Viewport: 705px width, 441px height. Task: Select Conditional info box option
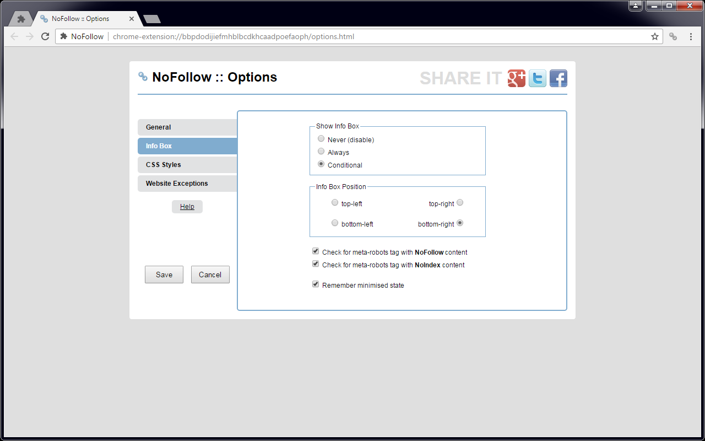[321, 164]
